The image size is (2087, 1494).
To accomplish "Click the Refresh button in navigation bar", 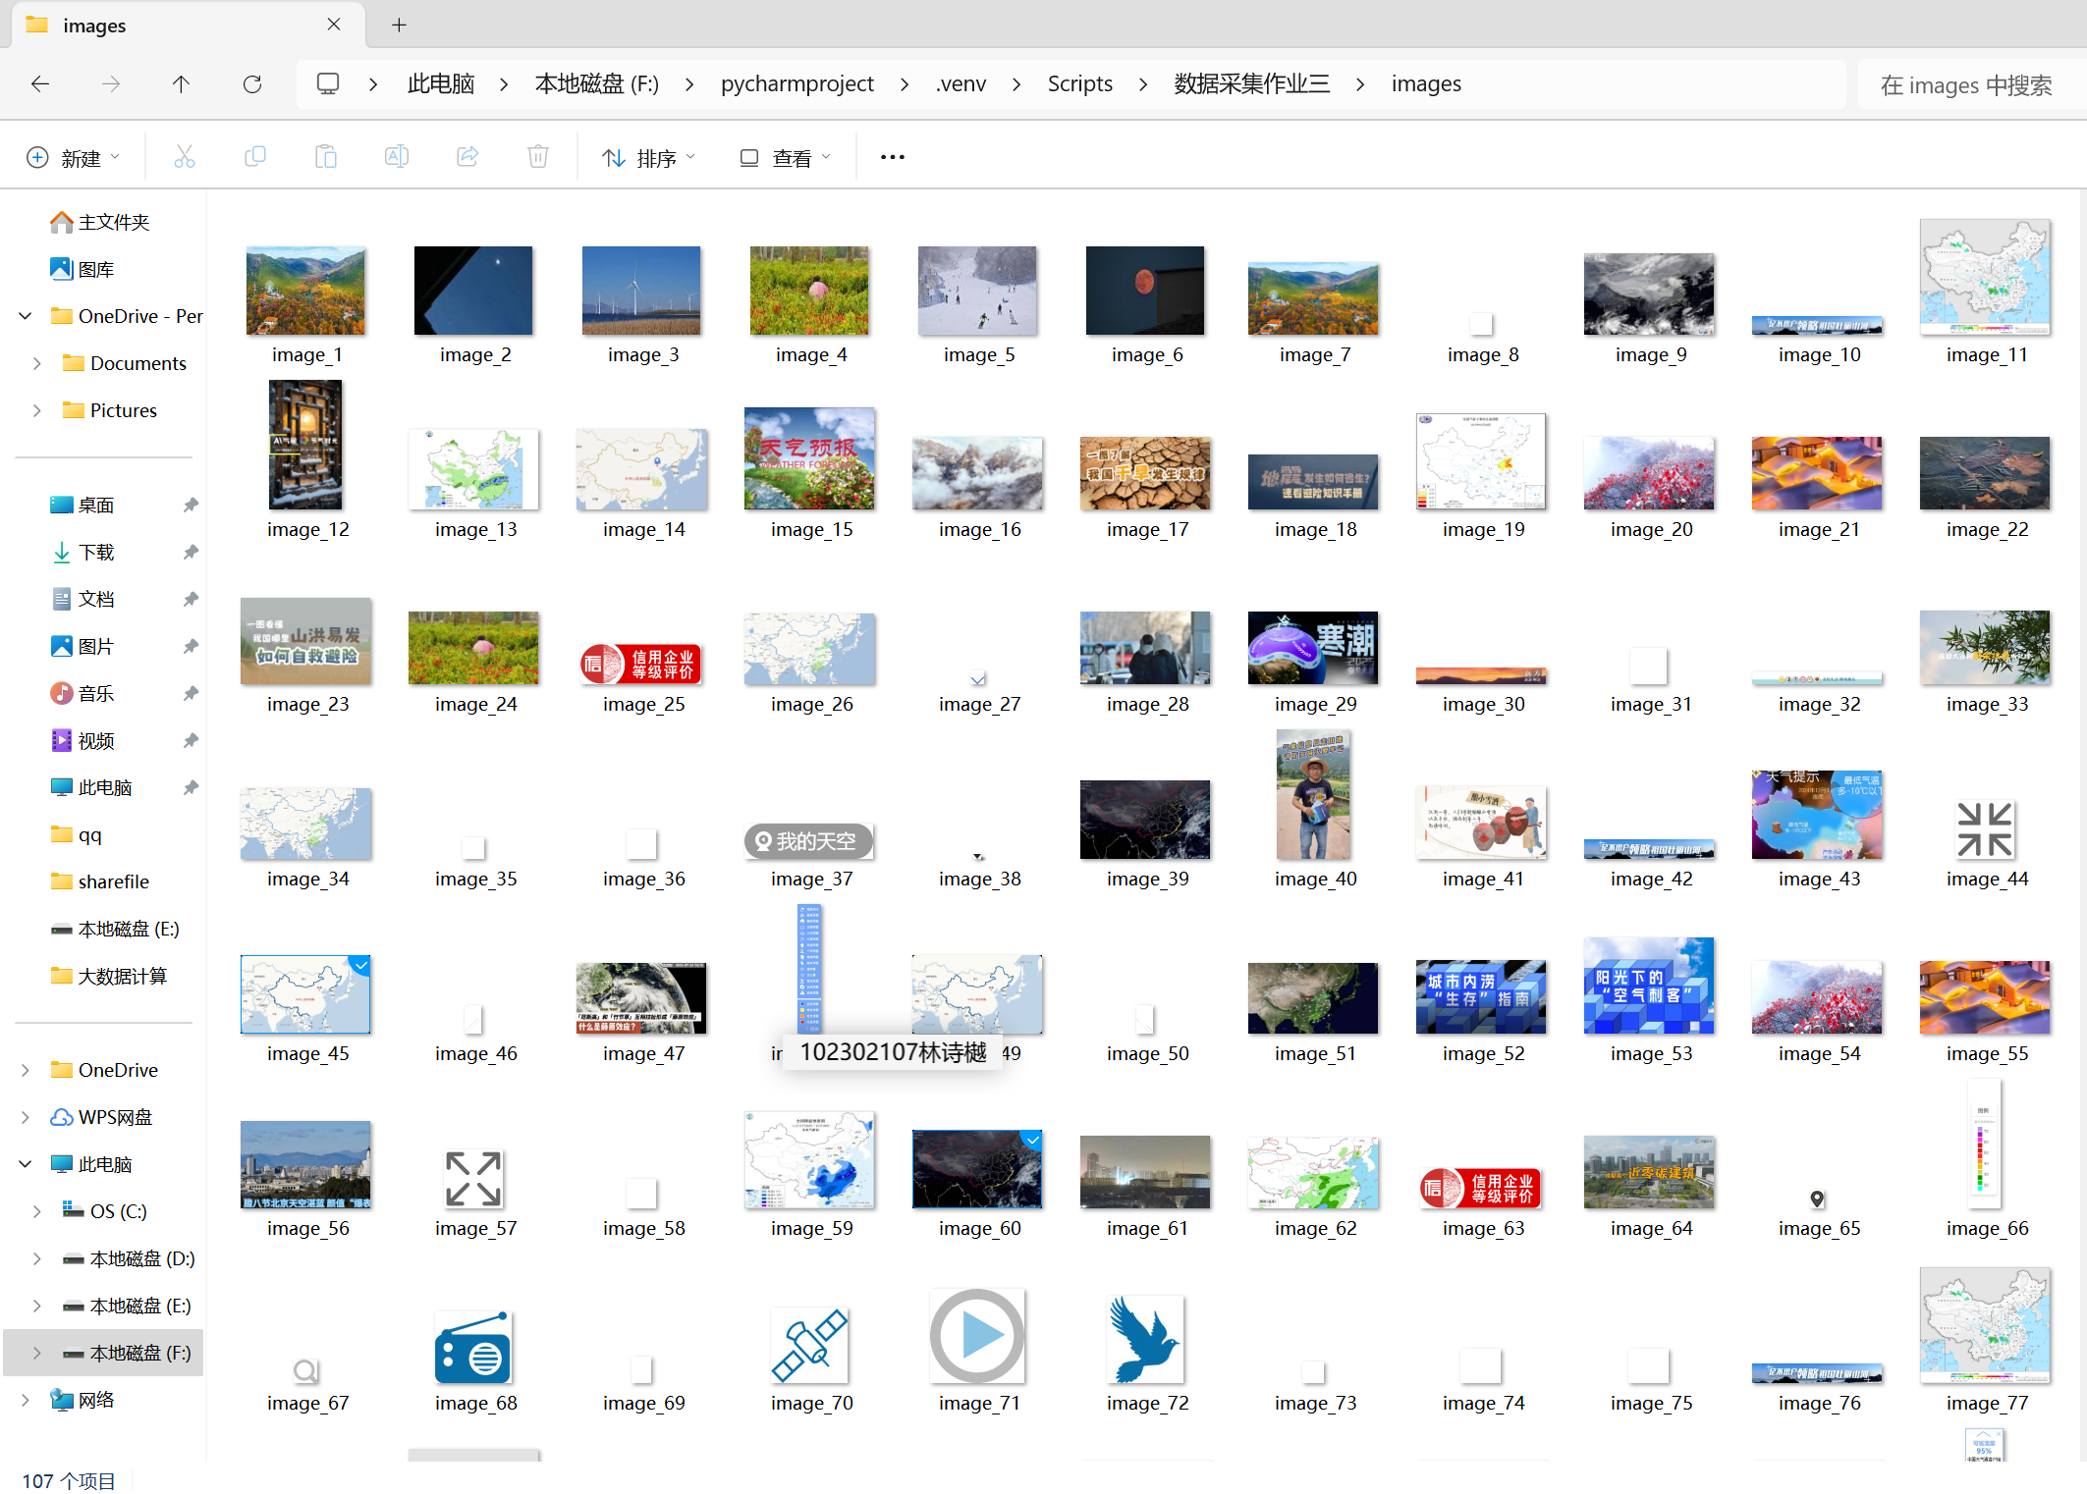I will pos(252,84).
